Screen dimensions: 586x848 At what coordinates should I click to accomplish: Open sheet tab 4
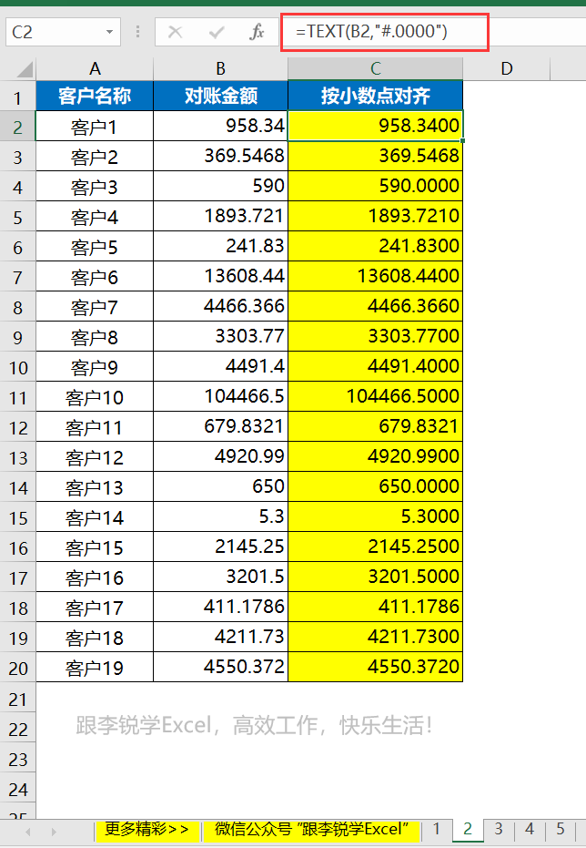530,829
